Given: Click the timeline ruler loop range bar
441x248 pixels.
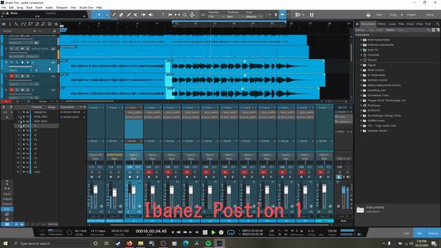Looking at the screenshot, I should [229, 21].
